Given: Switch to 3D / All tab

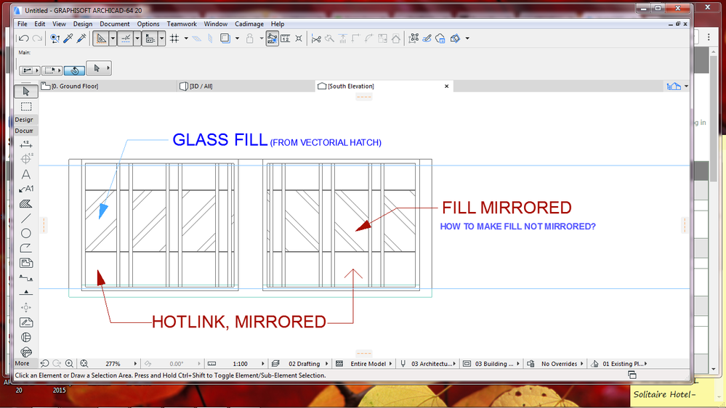Looking at the screenshot, I should (246, 86).
